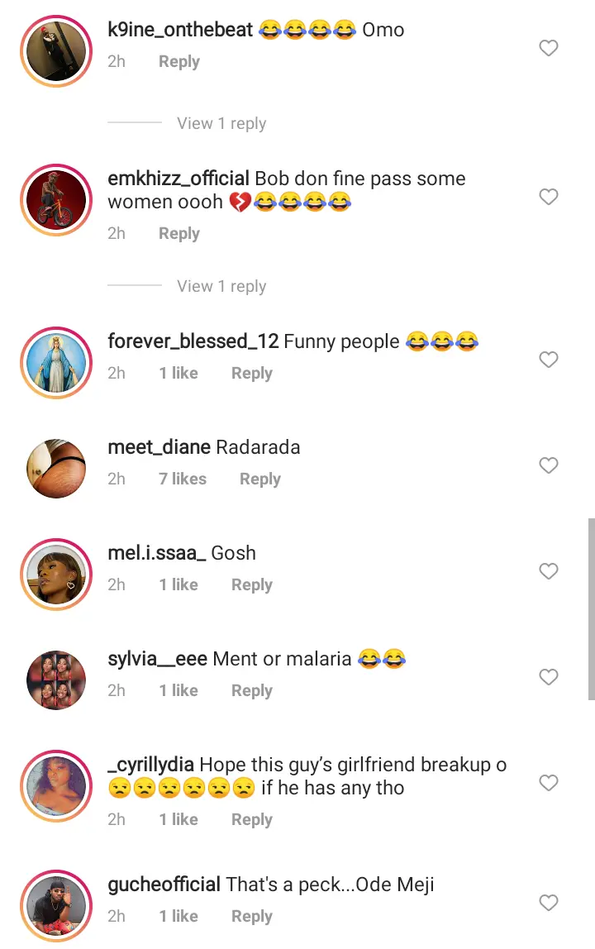Open emkhizz_official's profile via username
595x949 pixels.
pos(178,179)
